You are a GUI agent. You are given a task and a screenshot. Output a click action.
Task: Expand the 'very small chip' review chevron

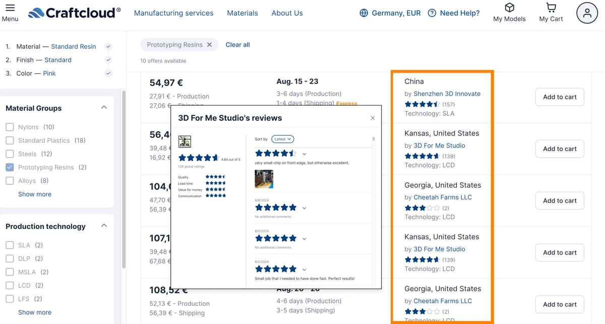pos(304,153)
